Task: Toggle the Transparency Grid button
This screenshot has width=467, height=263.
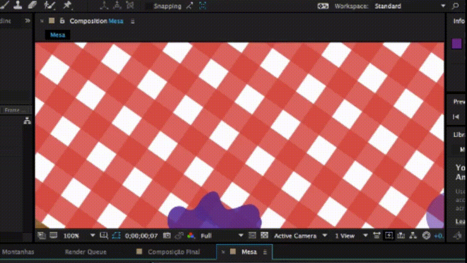Action: coord(264,236)
